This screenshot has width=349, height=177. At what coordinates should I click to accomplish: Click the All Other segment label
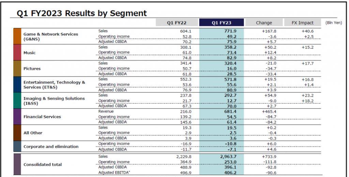[33, 133]
